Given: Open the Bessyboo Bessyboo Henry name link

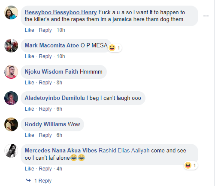Looking at the screenshot, I should pos(61,12).
